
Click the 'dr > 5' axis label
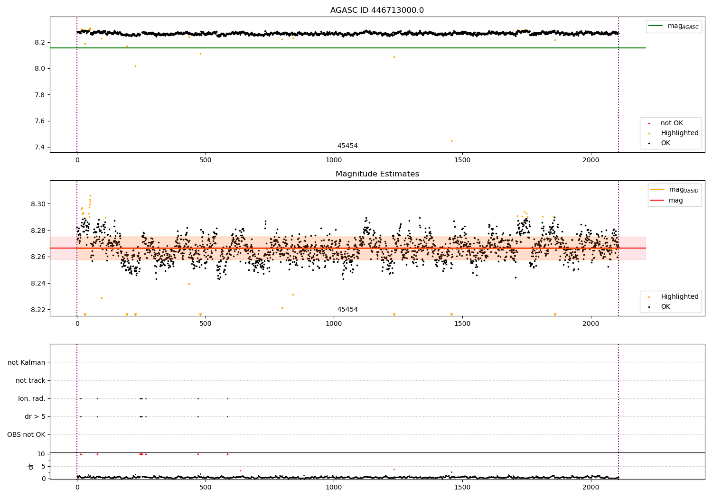click(x=35, y=417)
